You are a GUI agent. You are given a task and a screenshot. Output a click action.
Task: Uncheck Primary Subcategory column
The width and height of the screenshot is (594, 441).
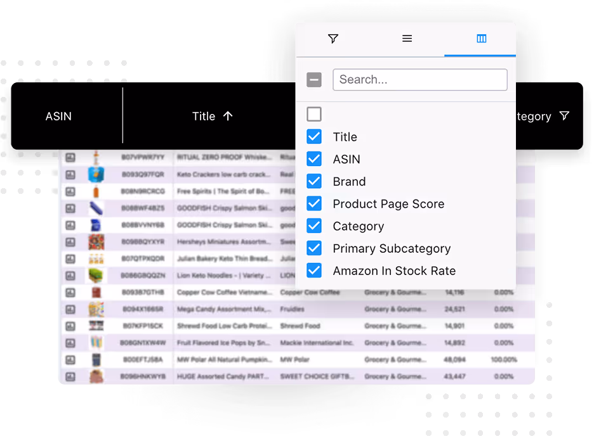(x=314, y=248)
